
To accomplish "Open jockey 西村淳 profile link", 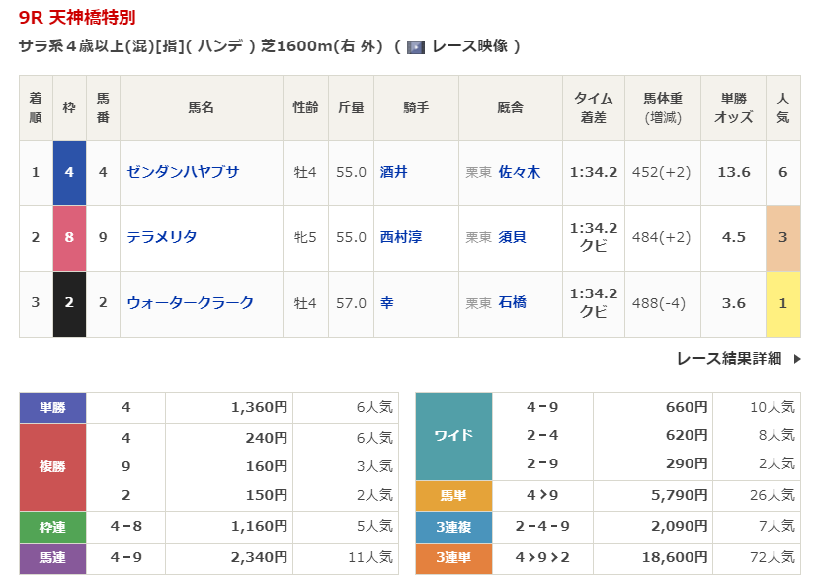I will [400, 237].
